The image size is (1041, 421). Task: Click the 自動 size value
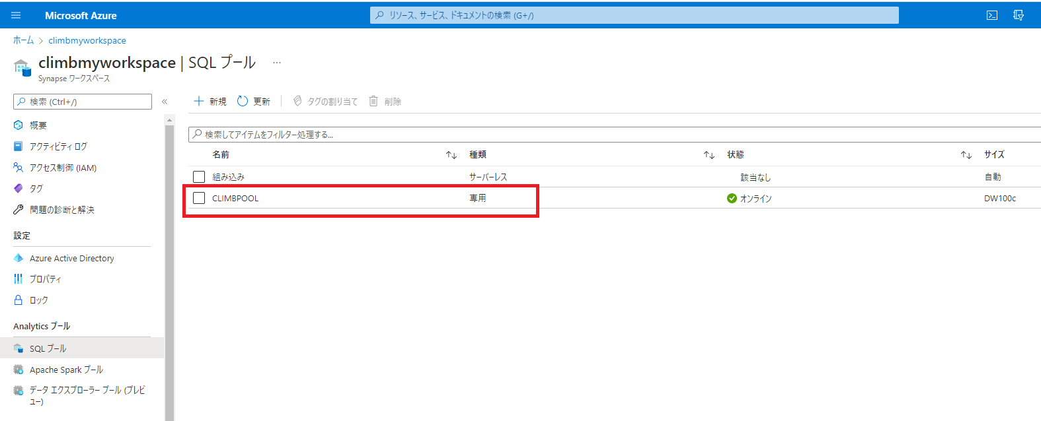coord(993,177)
